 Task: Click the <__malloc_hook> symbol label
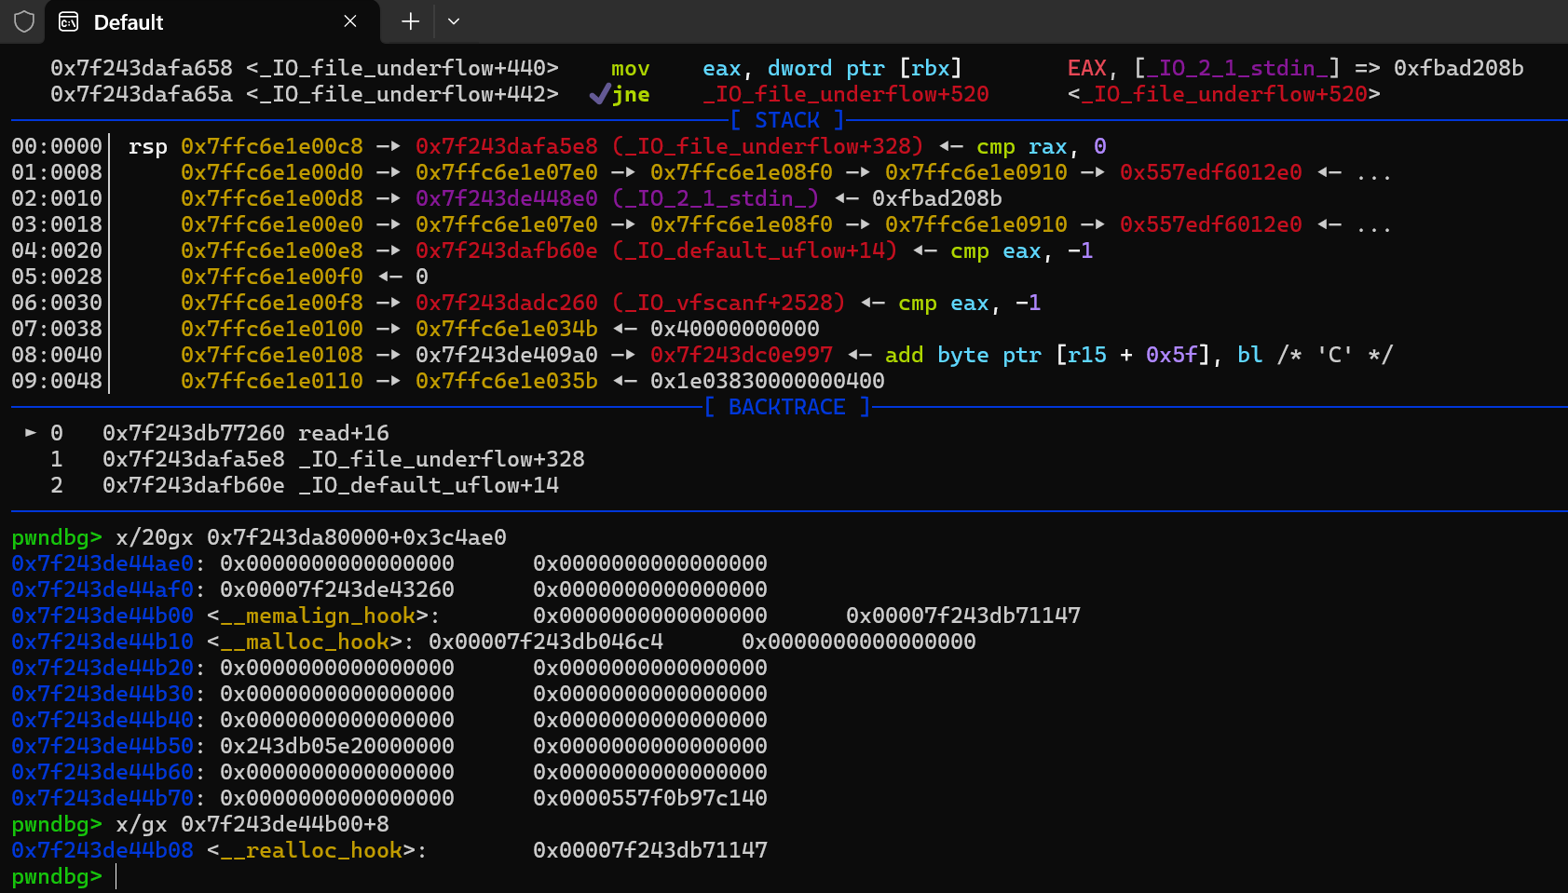click(305, 642)
